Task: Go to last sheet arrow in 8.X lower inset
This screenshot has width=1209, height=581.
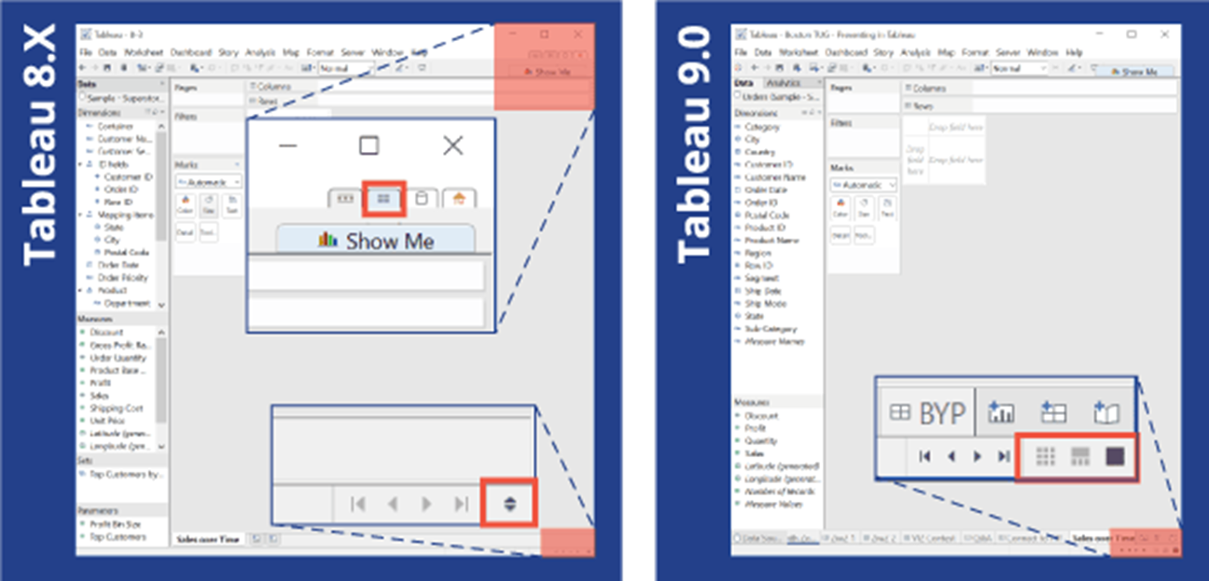Action: pyautogui.click(x=461, y=505)
